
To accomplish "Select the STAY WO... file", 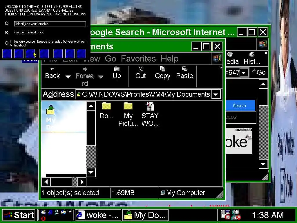I will [150, 114].
